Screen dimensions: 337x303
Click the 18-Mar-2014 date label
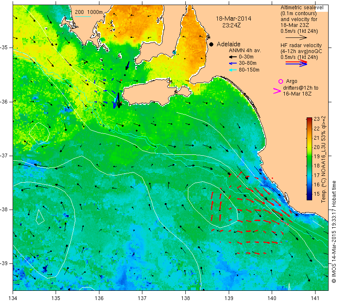tap(233, 19)
